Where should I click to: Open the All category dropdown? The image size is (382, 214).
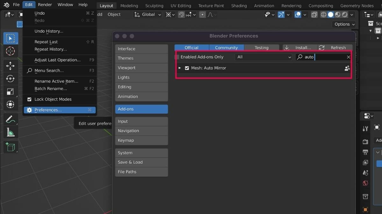[264, 57]
